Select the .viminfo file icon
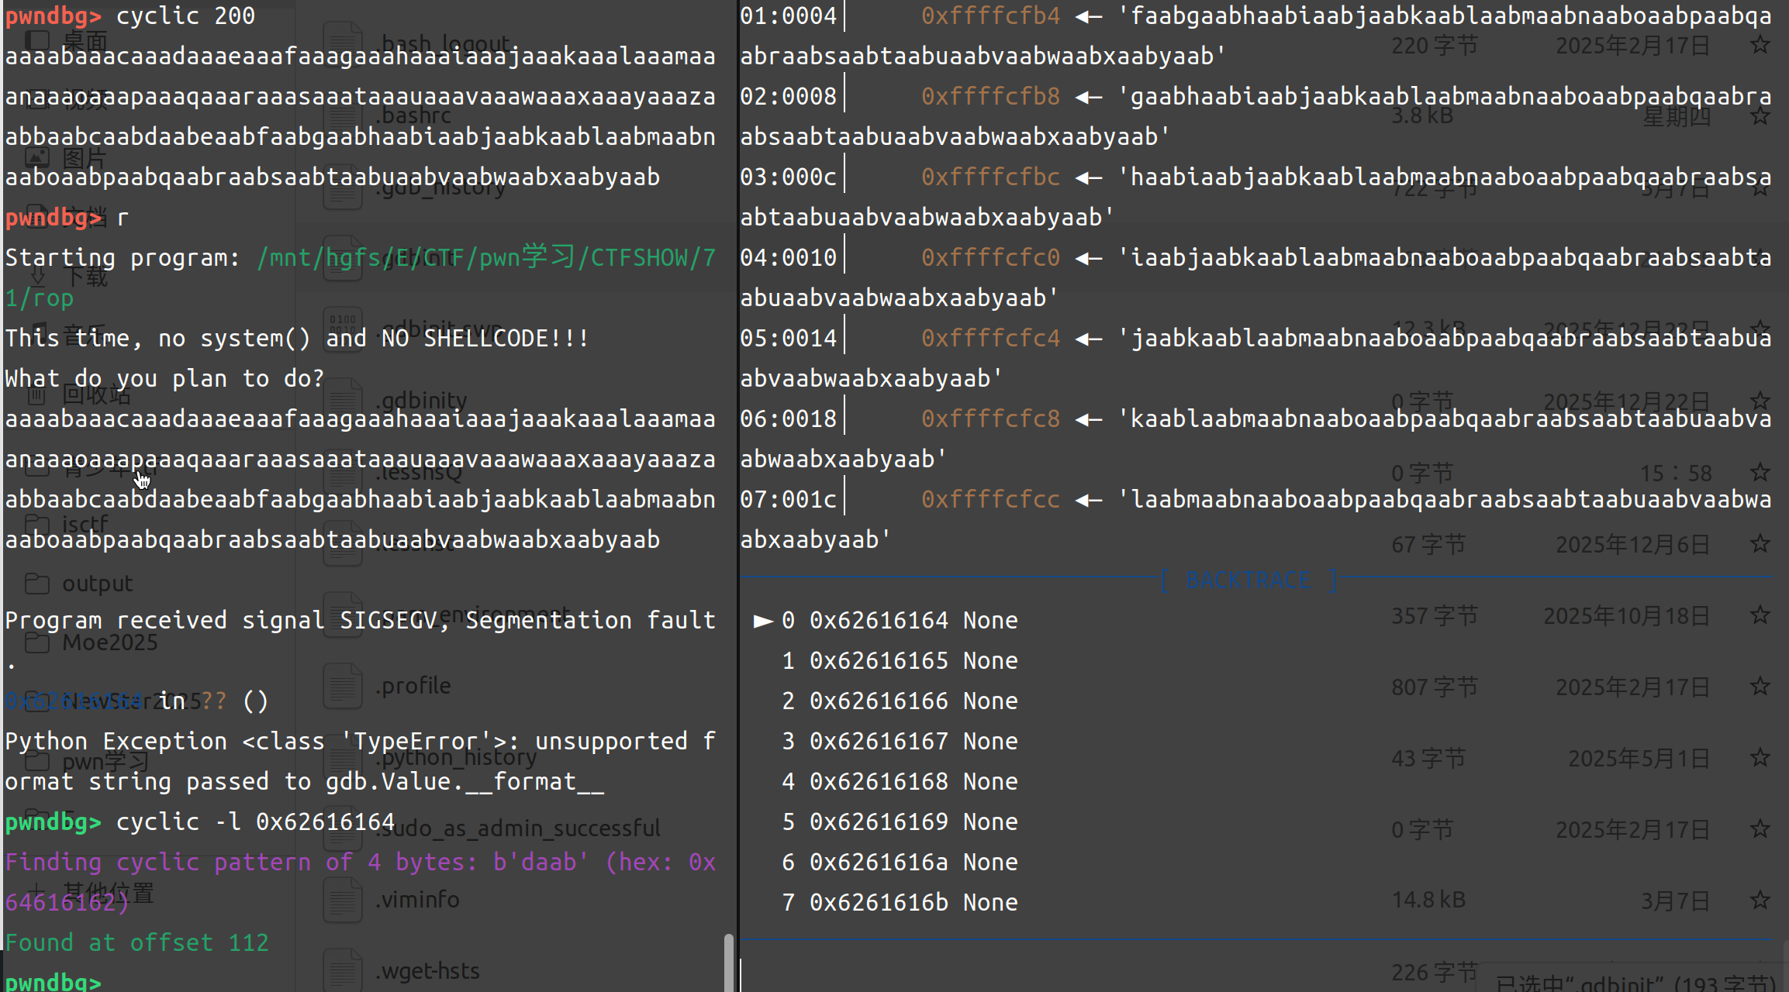 point(342,900)
